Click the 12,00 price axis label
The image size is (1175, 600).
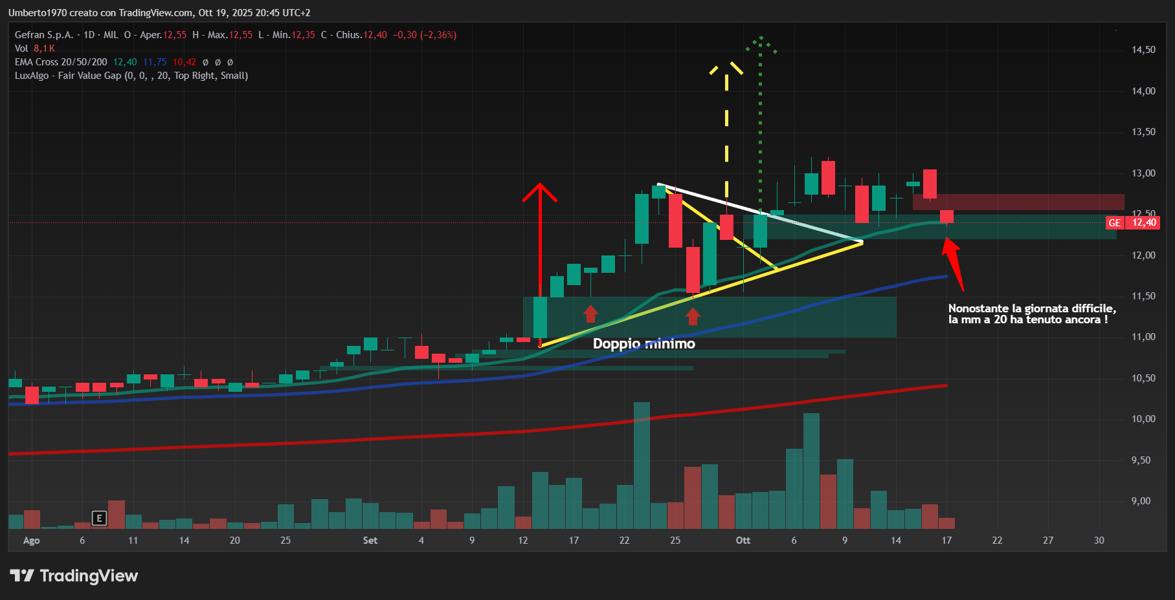[1143, 255]
